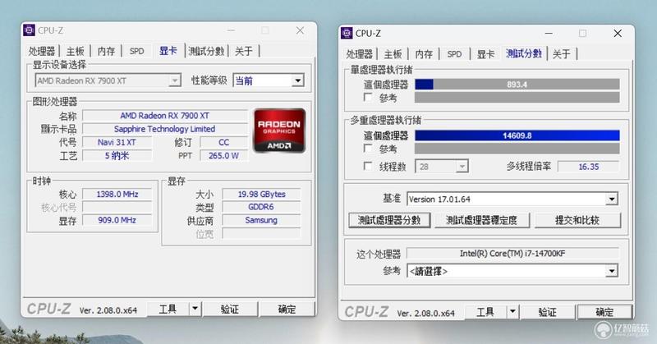The height and width of the screenshot is (344, 657).
Task: Click the CPU-Z app icon in left window title bar
Action: click(x=29, y=30)
